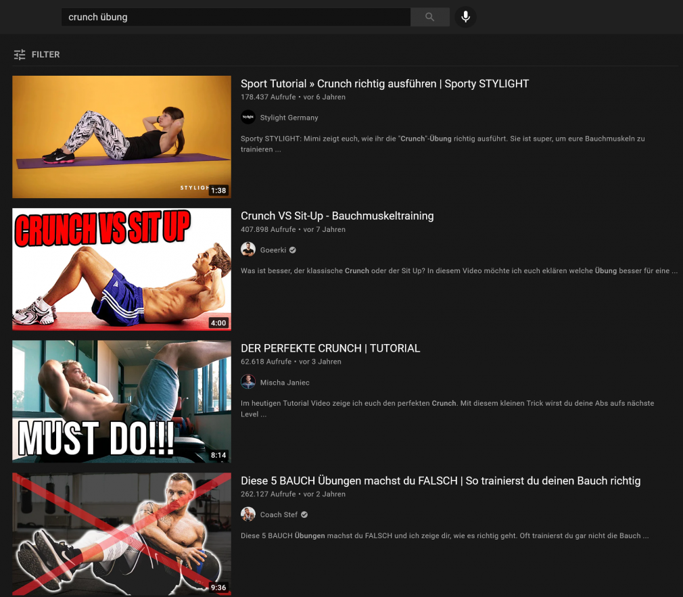Focus the search field containing crunch übung
683x597 pixels.
tap(235, 17)
